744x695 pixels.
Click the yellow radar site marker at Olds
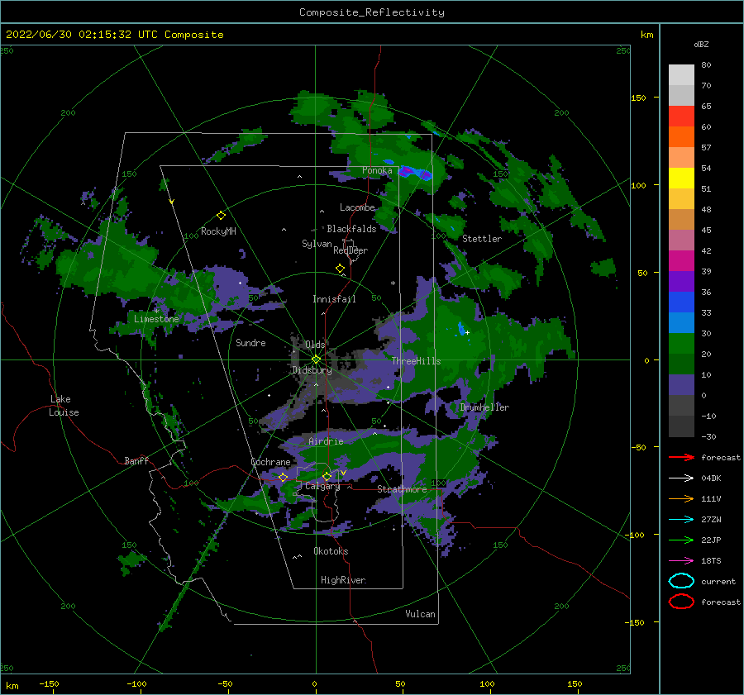[x=316, y=359]
